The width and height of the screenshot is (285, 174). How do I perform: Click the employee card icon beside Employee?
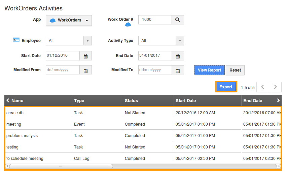[16, 40]
